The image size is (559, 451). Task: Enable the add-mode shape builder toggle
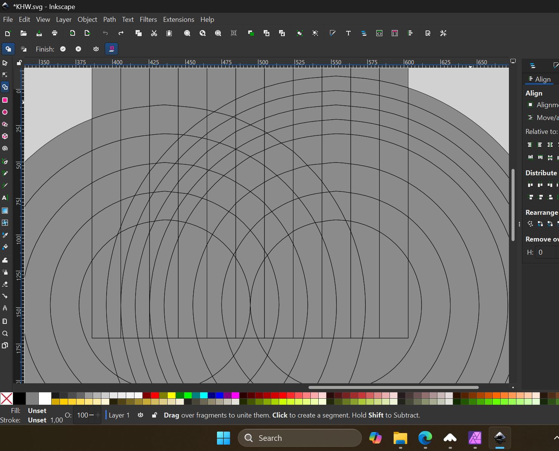(x=8, y=49)
